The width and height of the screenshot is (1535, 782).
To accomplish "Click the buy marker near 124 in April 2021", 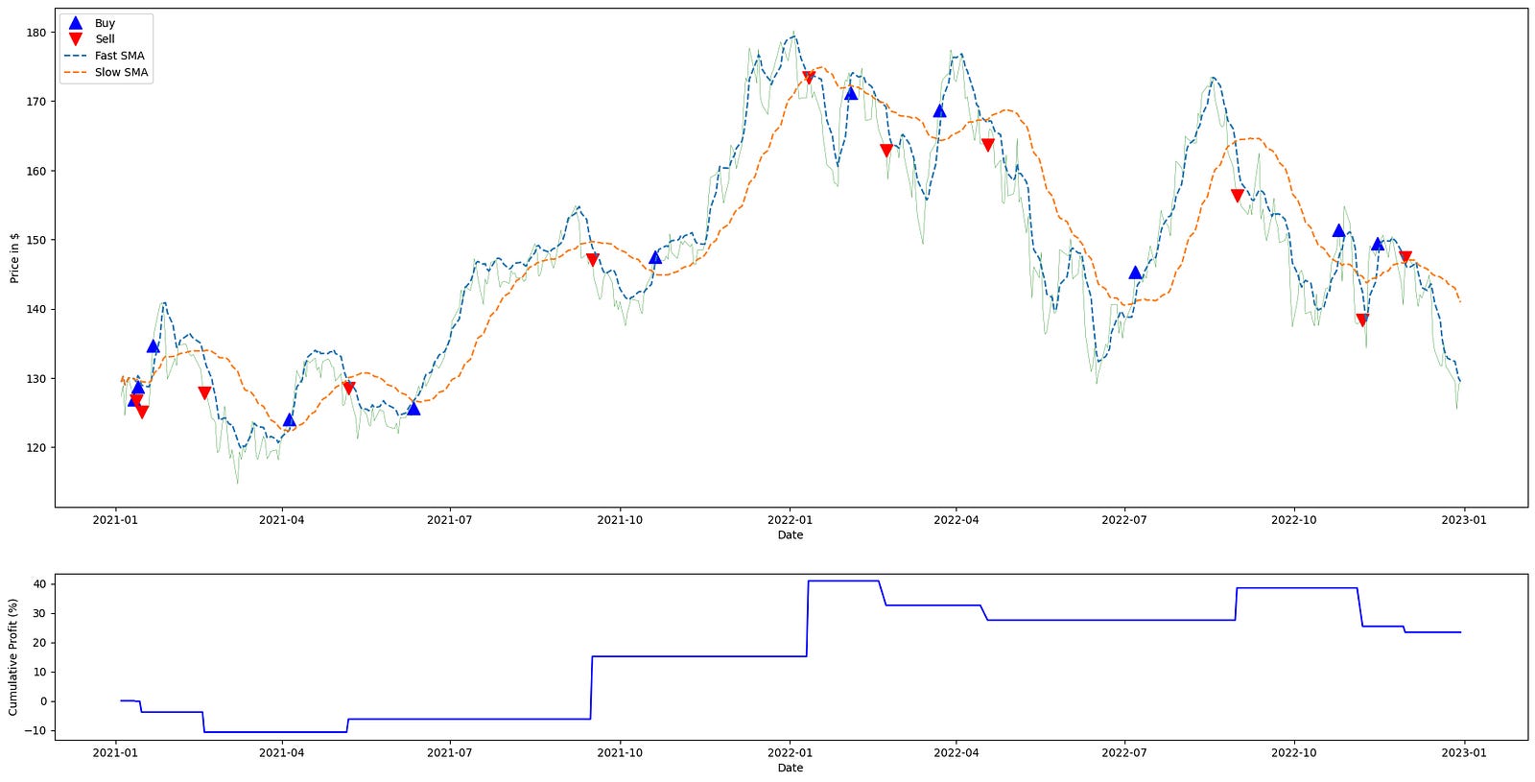I will coord(290,419).
